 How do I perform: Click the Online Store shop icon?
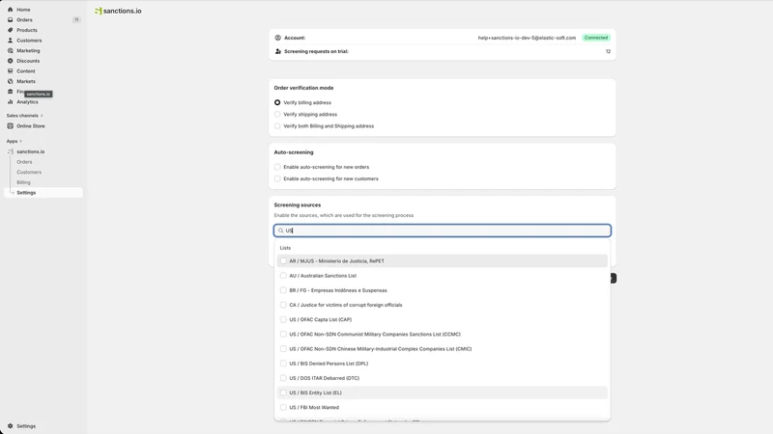click(x=10, y=126)
